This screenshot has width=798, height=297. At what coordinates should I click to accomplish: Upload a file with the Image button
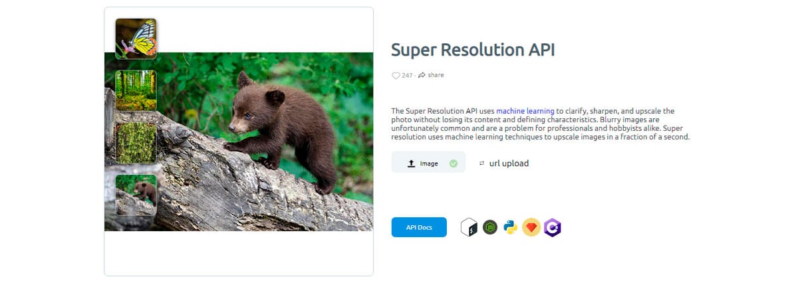click(428, 163)
